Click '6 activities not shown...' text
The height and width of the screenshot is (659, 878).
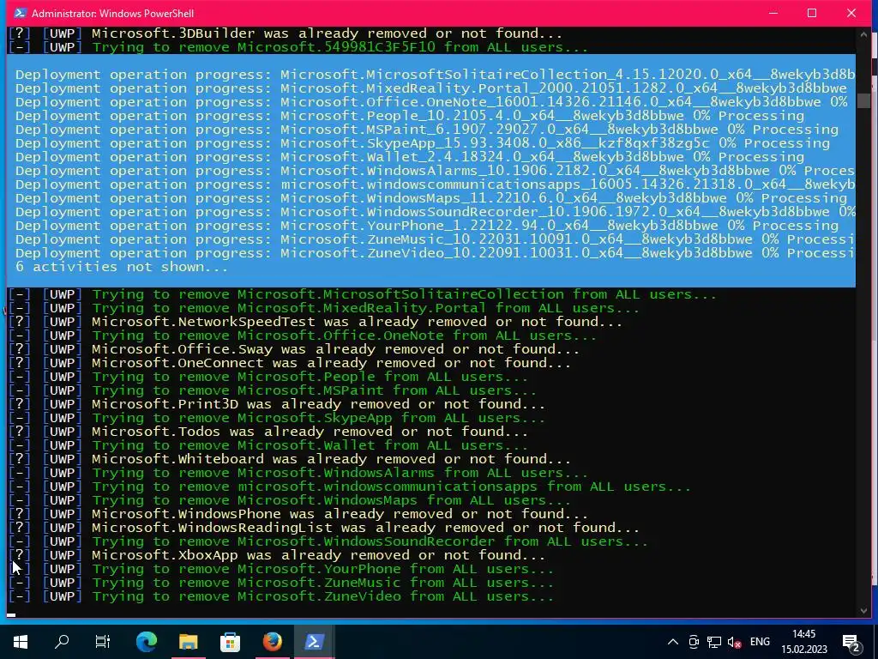122,267
